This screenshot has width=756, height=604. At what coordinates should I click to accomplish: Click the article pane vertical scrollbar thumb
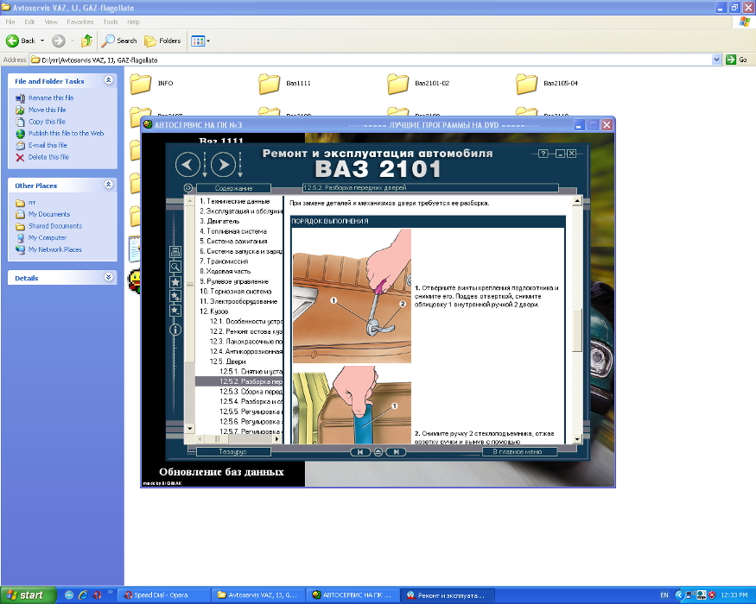[x=577, y=330]
